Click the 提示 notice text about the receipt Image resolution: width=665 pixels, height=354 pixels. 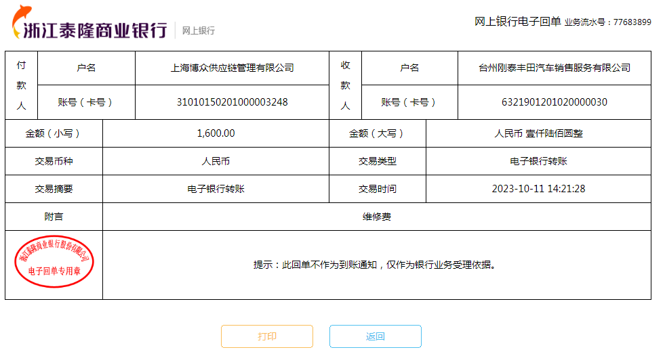click(376, 265)
